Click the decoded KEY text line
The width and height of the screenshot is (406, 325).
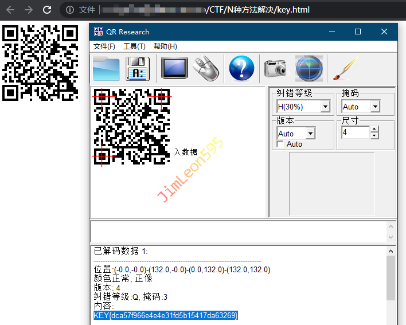point(166,315)
